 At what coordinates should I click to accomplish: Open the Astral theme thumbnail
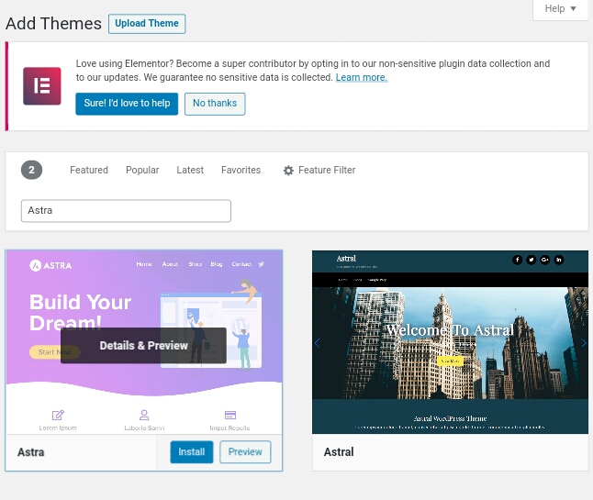(450, 342)
